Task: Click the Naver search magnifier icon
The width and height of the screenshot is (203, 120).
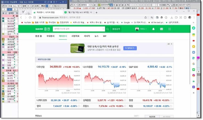Action: [x=108, y=29]
